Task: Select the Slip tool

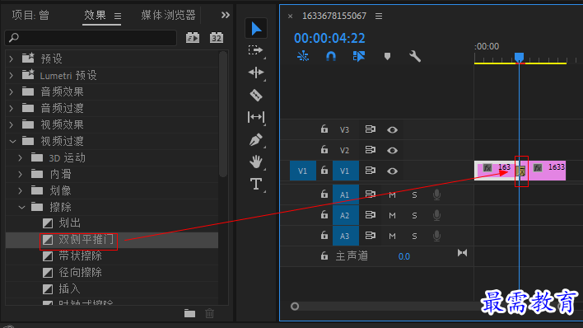Action: [256, 117]
